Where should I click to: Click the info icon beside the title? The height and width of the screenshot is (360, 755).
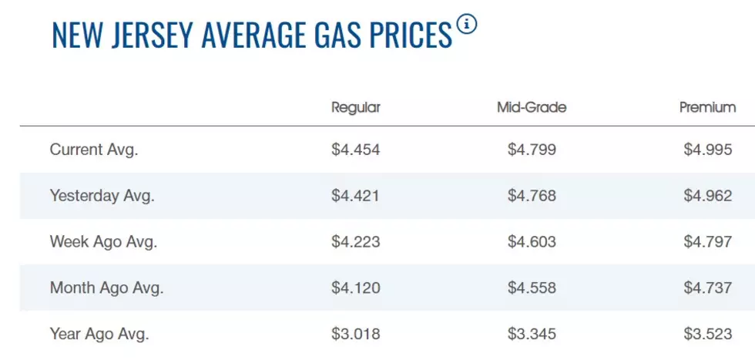(x=467, y=24)
